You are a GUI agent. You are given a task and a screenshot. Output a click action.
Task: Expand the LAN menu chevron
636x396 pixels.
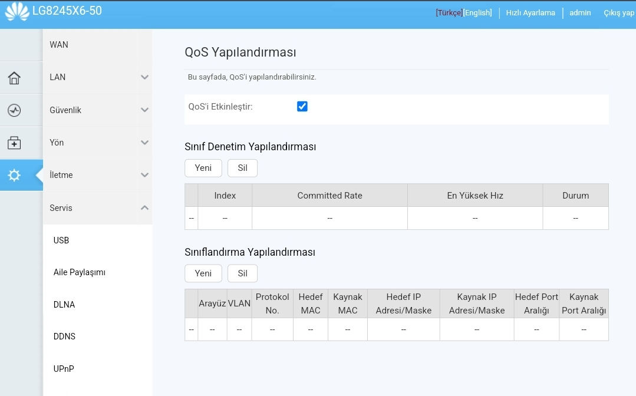point(144,77)
